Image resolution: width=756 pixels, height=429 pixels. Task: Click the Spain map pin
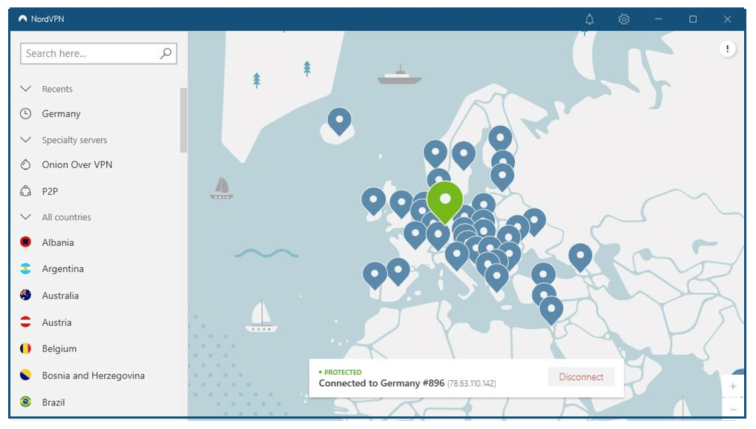(x=398, y=271)
